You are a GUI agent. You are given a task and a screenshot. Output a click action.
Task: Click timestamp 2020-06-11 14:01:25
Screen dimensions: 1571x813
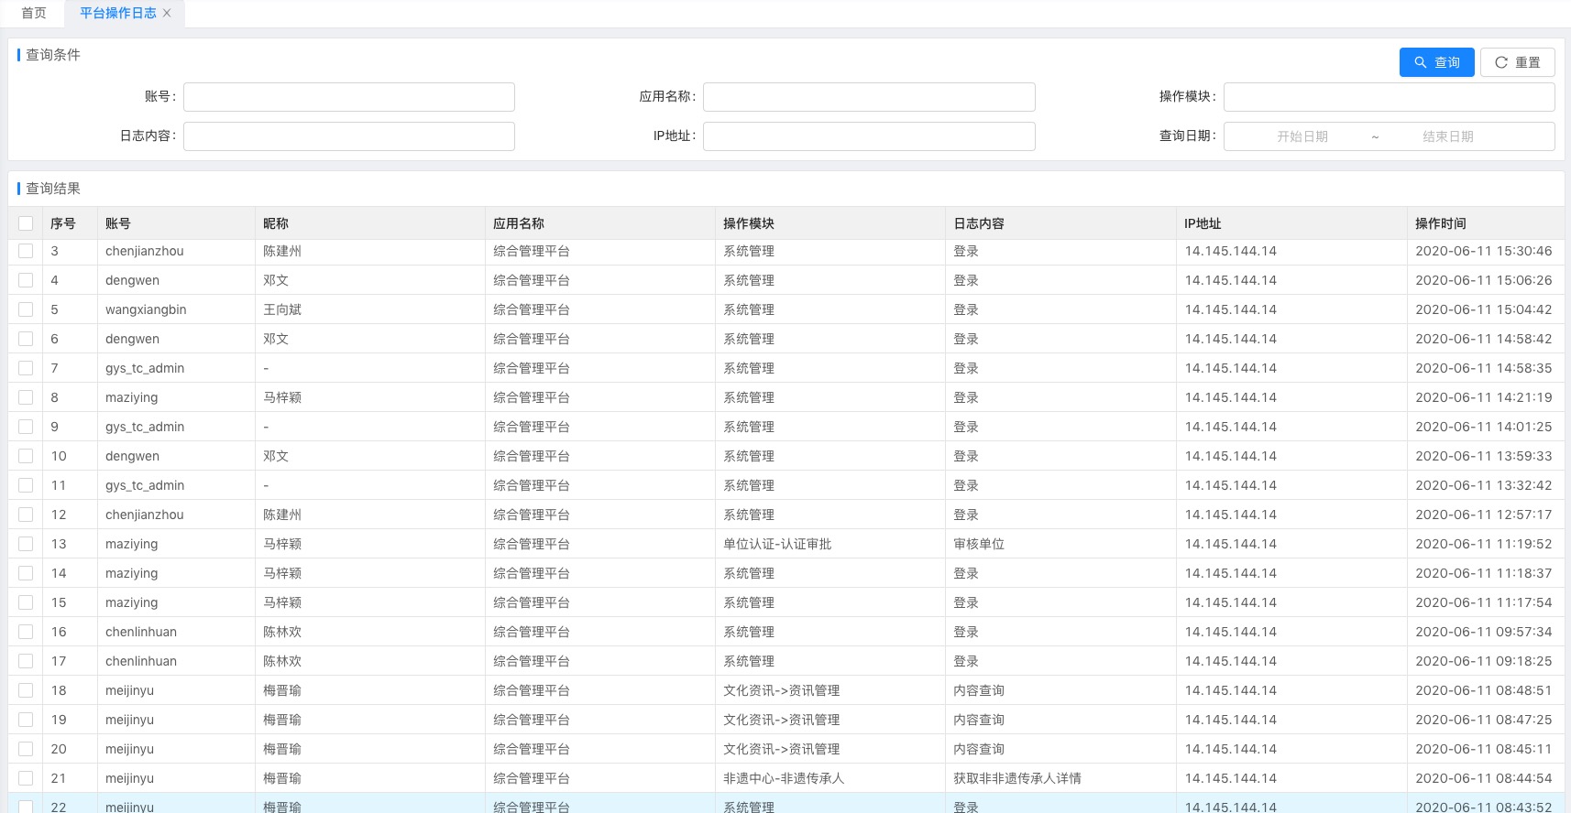click(x=1484, y=427)
